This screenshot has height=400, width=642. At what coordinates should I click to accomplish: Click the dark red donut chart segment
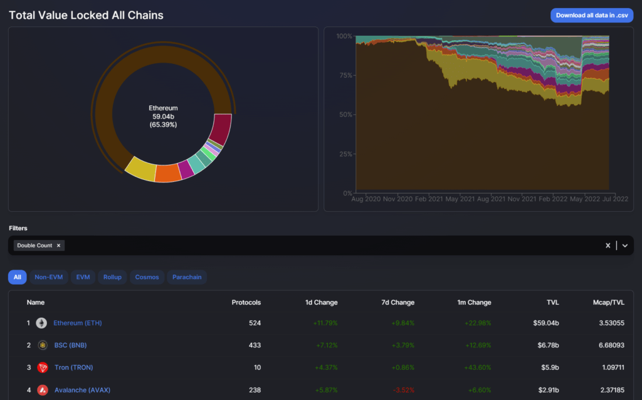pos(221,129)
